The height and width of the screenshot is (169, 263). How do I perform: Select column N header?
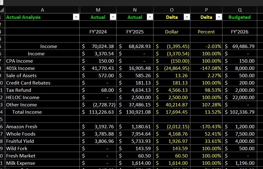135,10
